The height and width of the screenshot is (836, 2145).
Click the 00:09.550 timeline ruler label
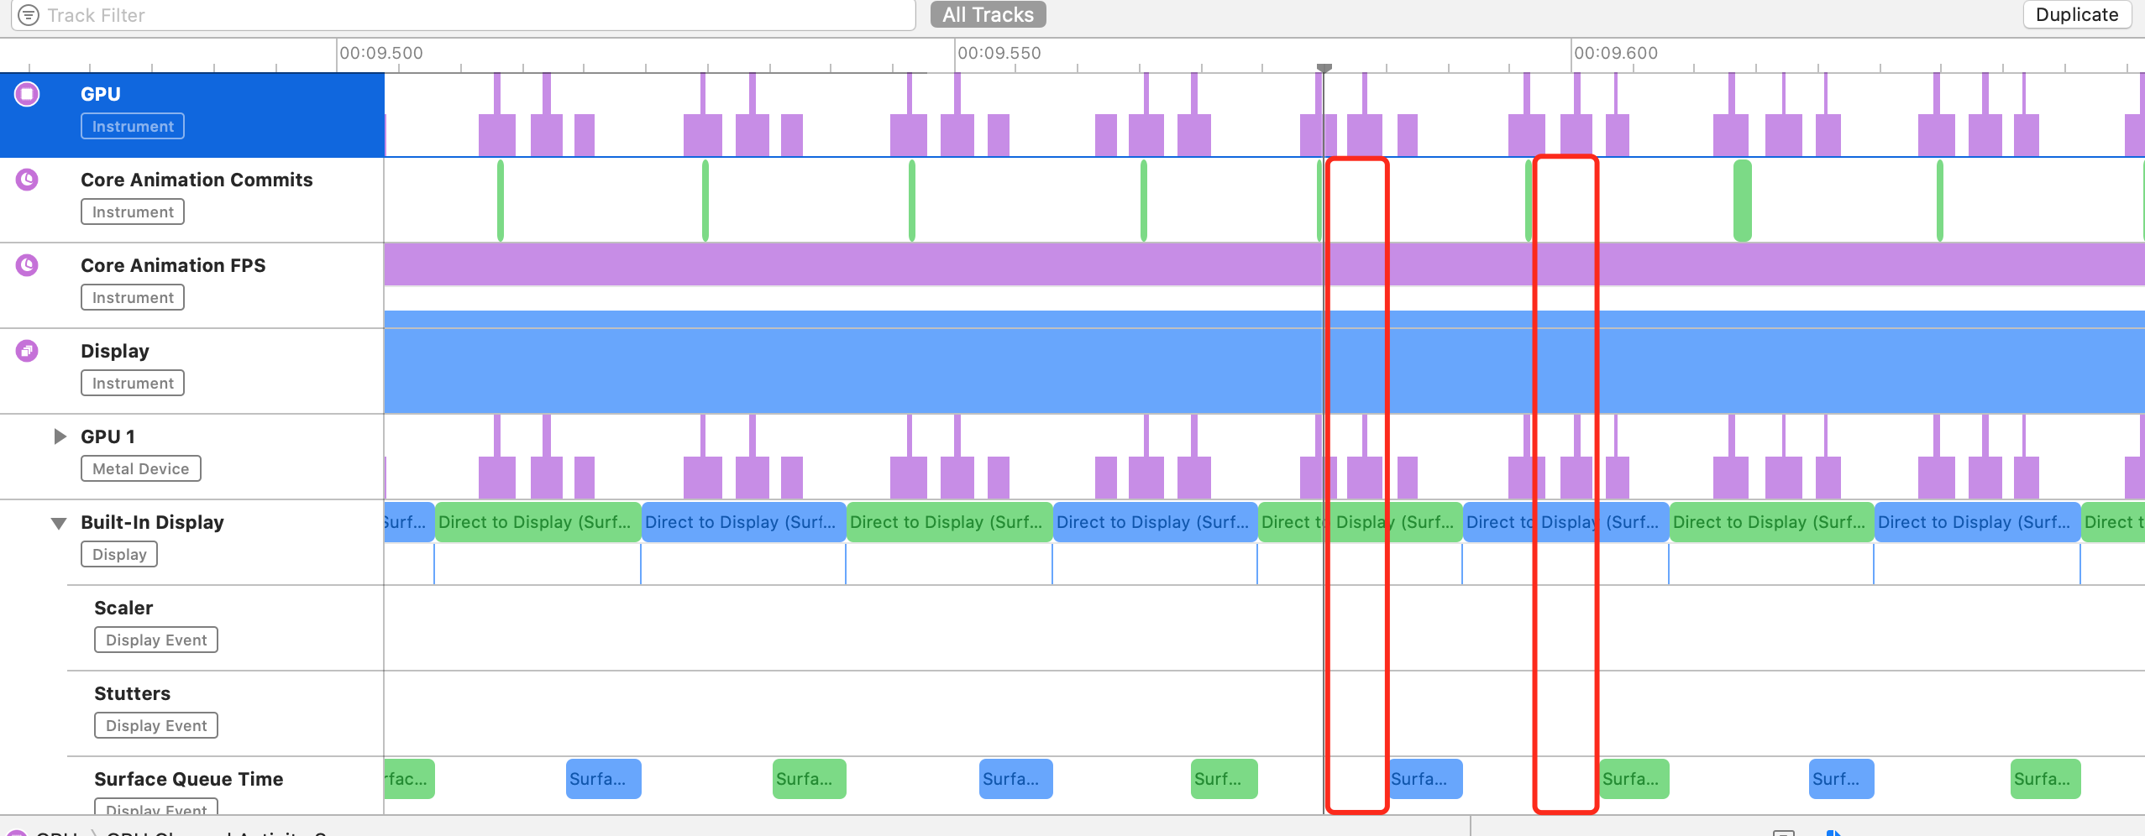(999, 53)
